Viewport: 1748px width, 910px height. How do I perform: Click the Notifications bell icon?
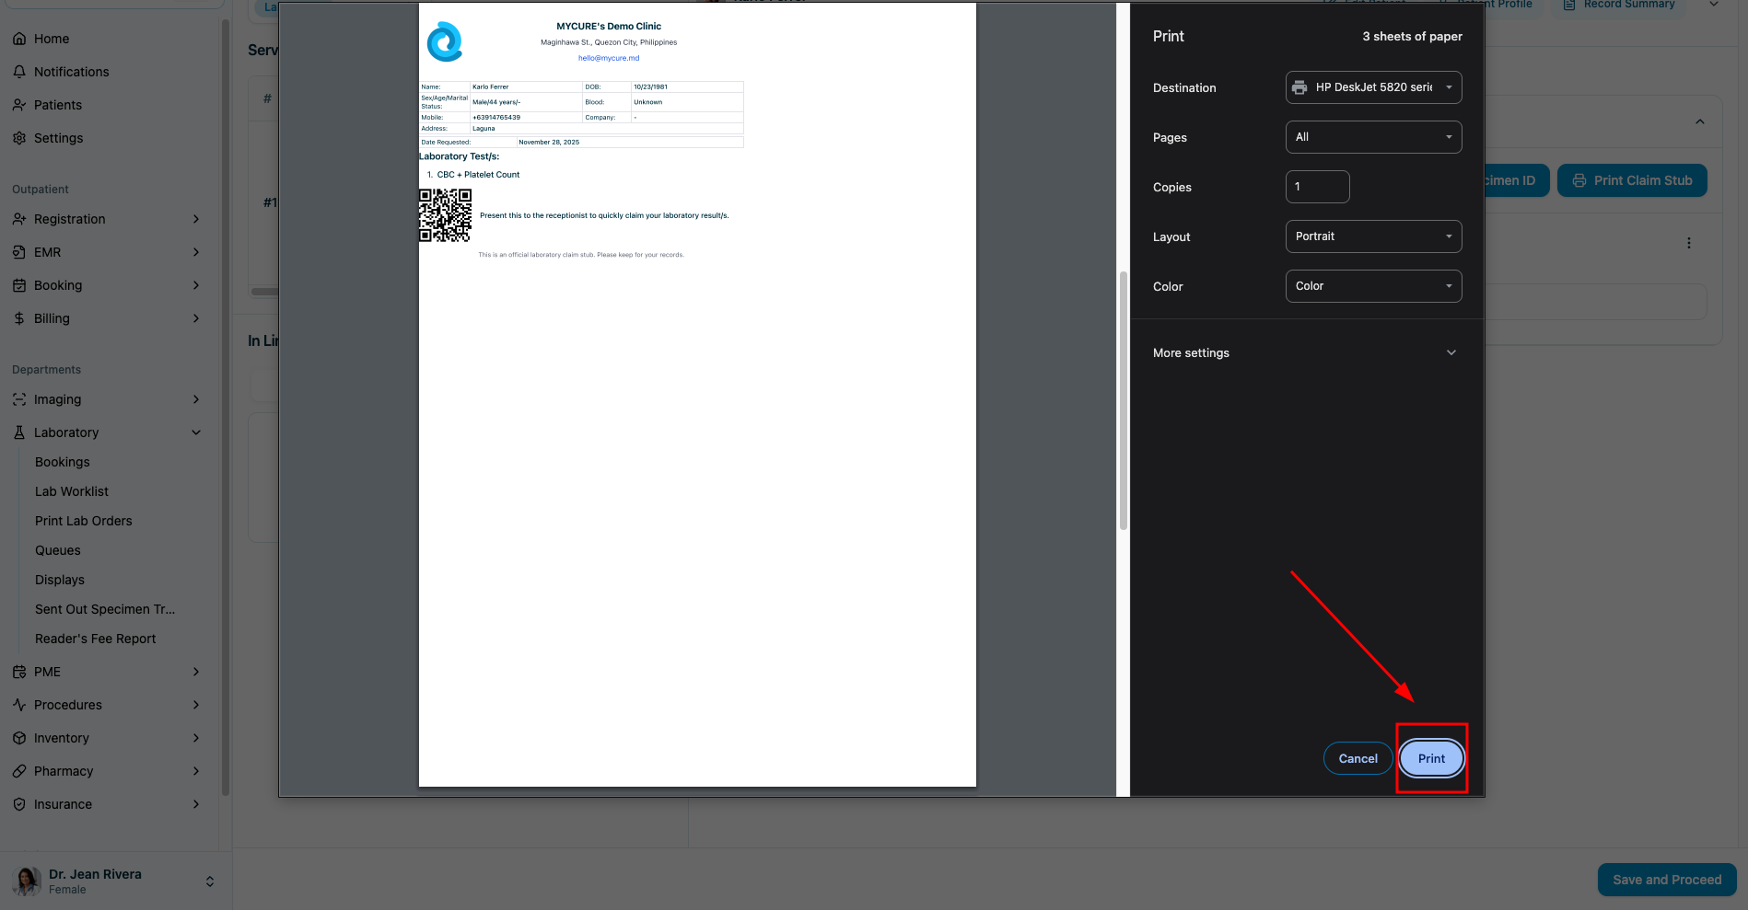coord(19,72)
